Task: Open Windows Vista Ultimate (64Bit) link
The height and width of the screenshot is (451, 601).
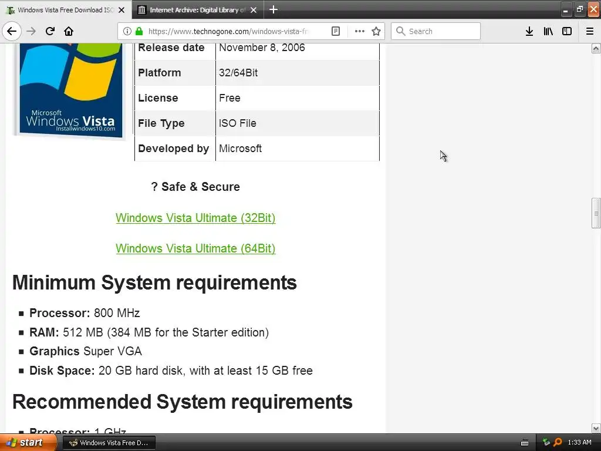Action: tap(195, 248)
